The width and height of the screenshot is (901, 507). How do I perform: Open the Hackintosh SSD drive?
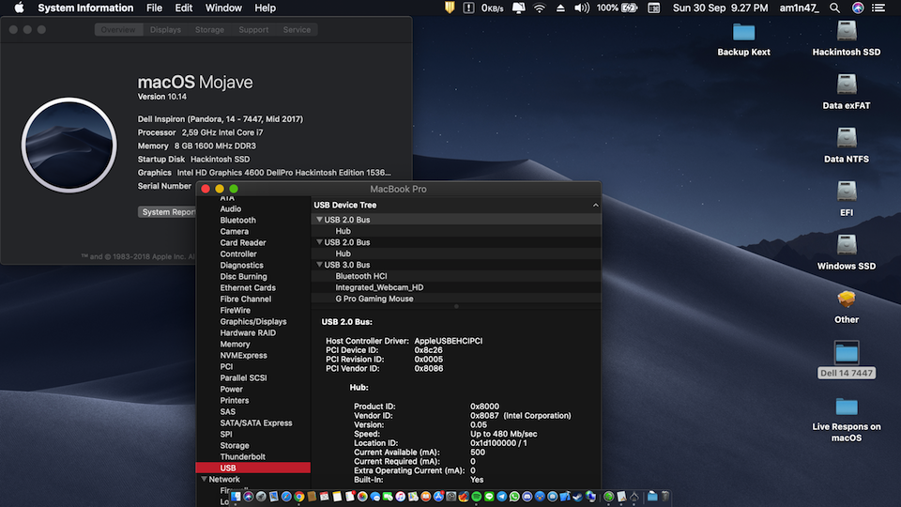tap(846, 32)
